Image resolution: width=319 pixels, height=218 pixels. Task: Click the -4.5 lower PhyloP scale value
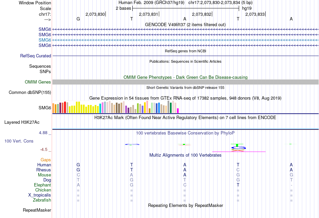click(44, 150)
